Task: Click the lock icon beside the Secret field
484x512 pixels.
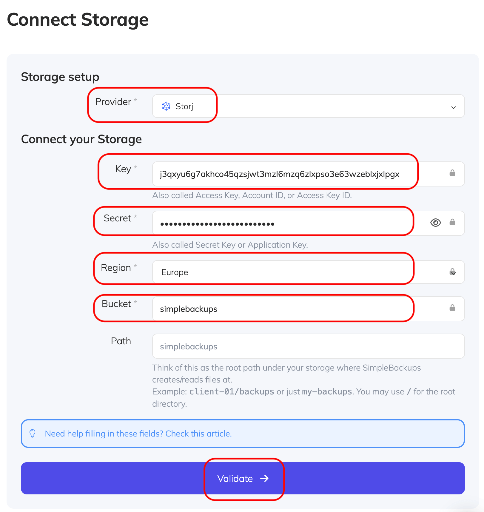Action: pyautogui.click(x=452, y=222)
